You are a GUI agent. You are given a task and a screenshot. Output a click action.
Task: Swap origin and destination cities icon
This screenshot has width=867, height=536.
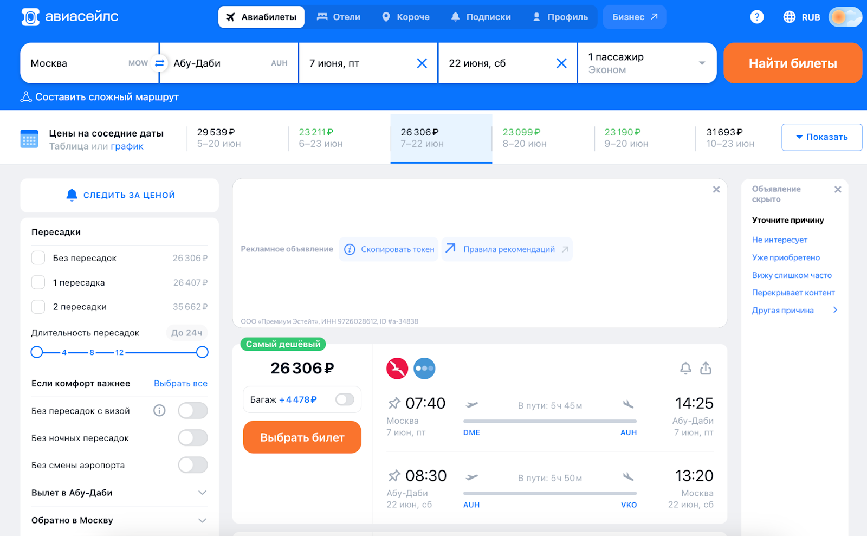[159, 63]
